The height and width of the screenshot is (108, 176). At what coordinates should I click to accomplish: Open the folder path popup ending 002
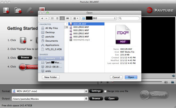(x=99, y=18)
